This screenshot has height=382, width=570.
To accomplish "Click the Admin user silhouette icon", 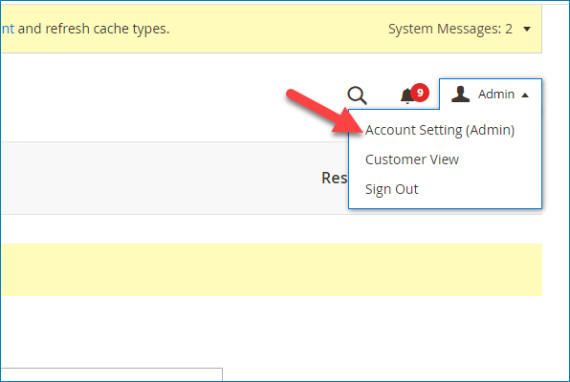I will [x=460, y=94].
